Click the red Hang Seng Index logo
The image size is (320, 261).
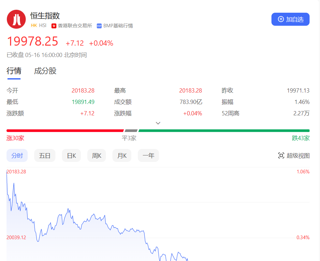[16, 19]
